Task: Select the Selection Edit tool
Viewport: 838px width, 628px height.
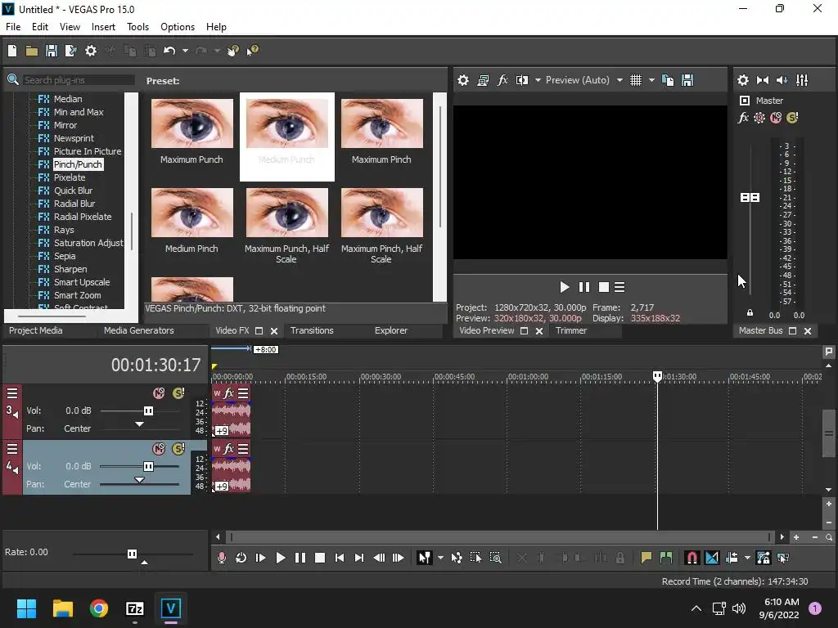Action: click(475, 558)
